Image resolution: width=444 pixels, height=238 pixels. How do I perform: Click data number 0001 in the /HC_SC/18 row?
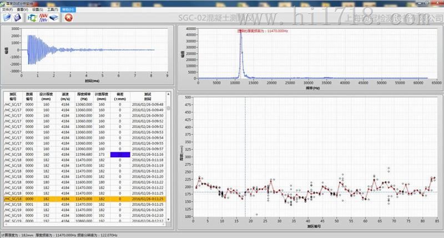click(x=29, y=204)
